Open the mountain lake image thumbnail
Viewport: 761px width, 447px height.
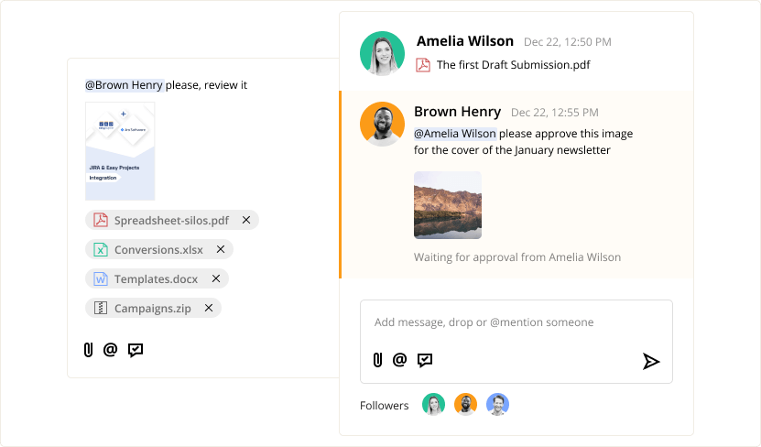(448, 205)
